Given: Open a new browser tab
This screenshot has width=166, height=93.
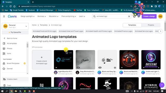Looking at the screenshot, I should point(33,2).
